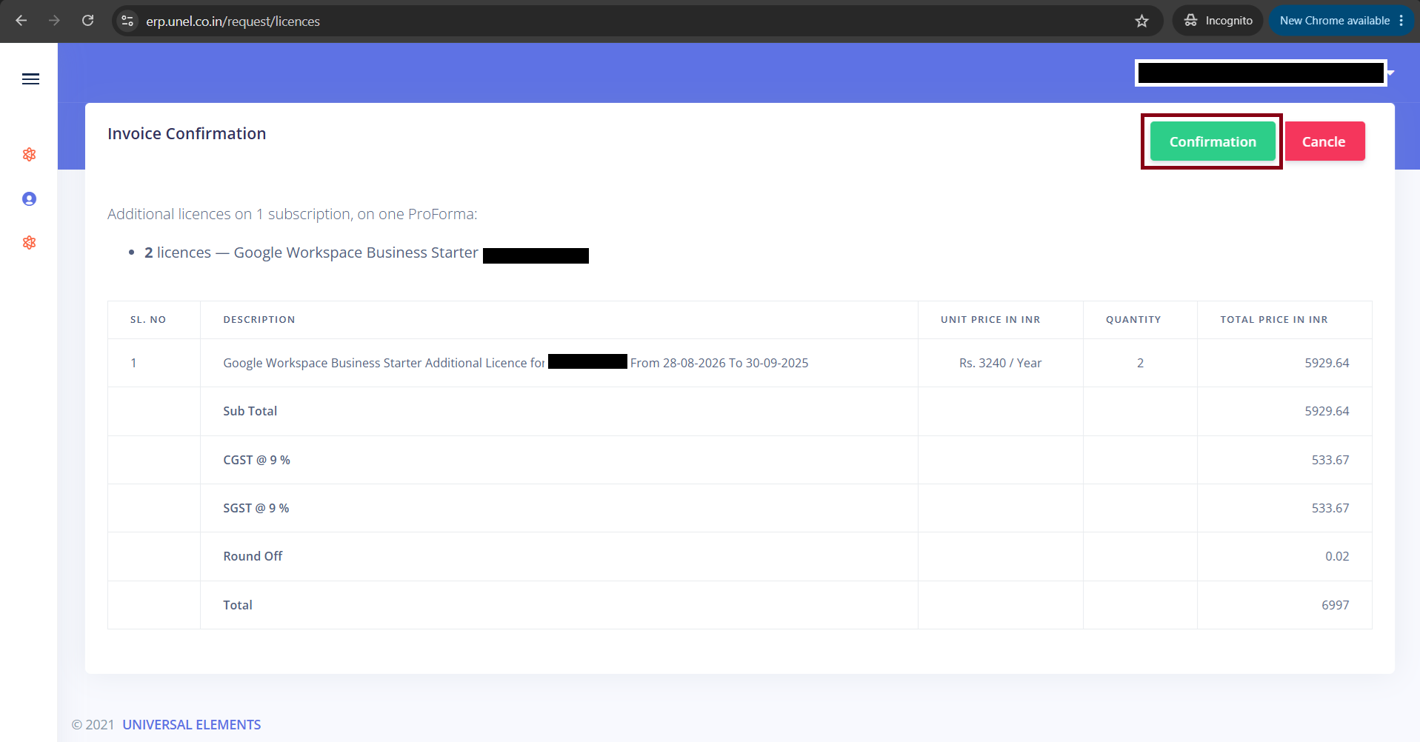
Task: Open the user profile sidebar icon
Action: click(x=30, y=198)
